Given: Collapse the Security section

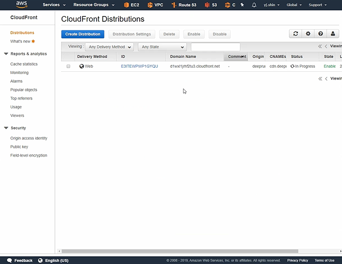Looking at the screenshot, I should click(6, 128).
